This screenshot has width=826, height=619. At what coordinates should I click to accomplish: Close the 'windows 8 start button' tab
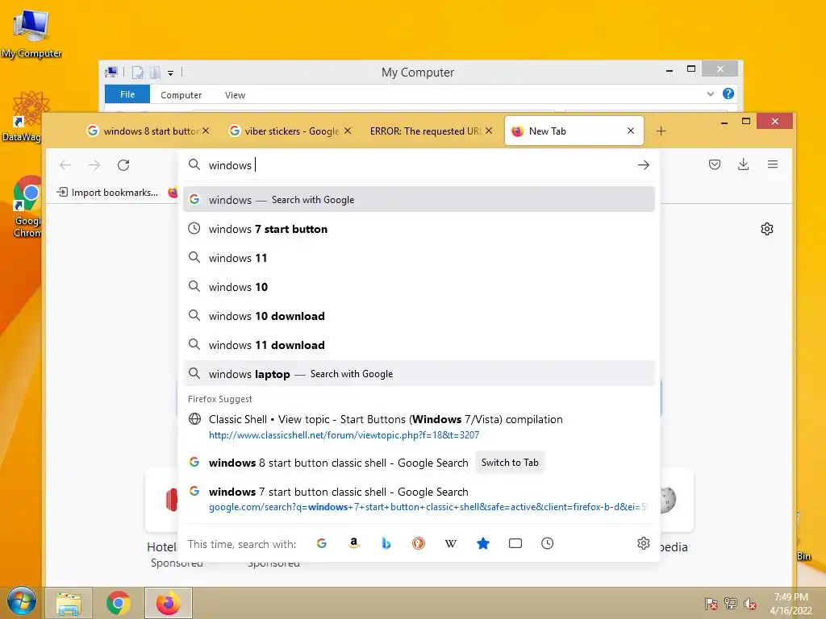click(x=206, y=131)
